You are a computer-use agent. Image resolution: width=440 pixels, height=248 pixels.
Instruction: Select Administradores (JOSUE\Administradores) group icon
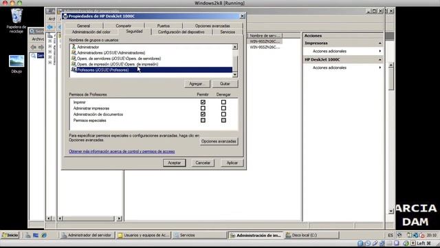[x=74, y=52]
